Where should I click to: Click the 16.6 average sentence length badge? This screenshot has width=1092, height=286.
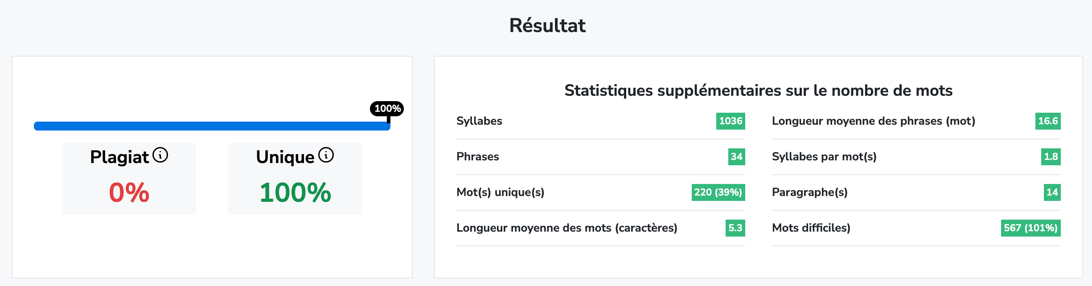(x=1048, y=121)
